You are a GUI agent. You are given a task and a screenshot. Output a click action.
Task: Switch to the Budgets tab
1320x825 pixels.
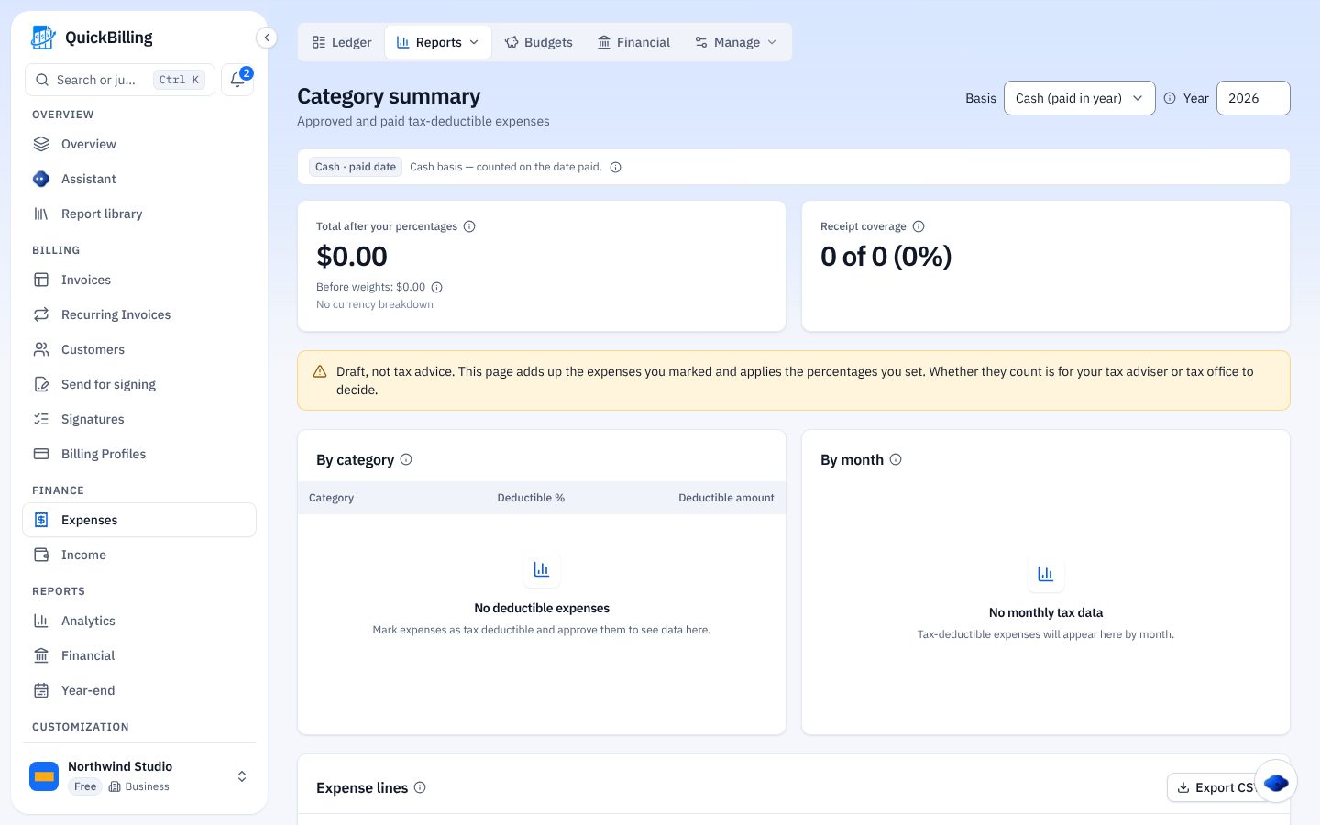point(539,42)
